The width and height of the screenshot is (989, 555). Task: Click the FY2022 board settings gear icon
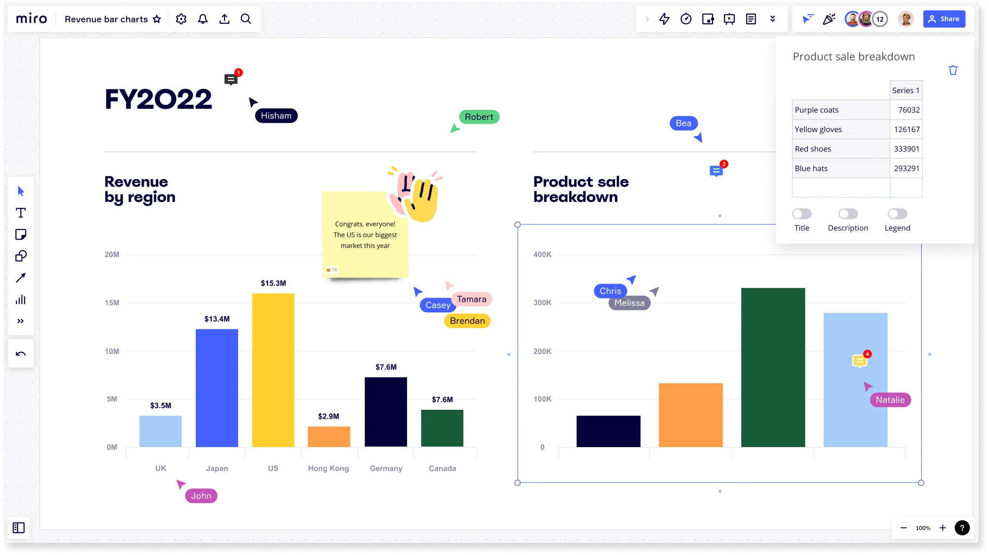[x=181, y=18]
